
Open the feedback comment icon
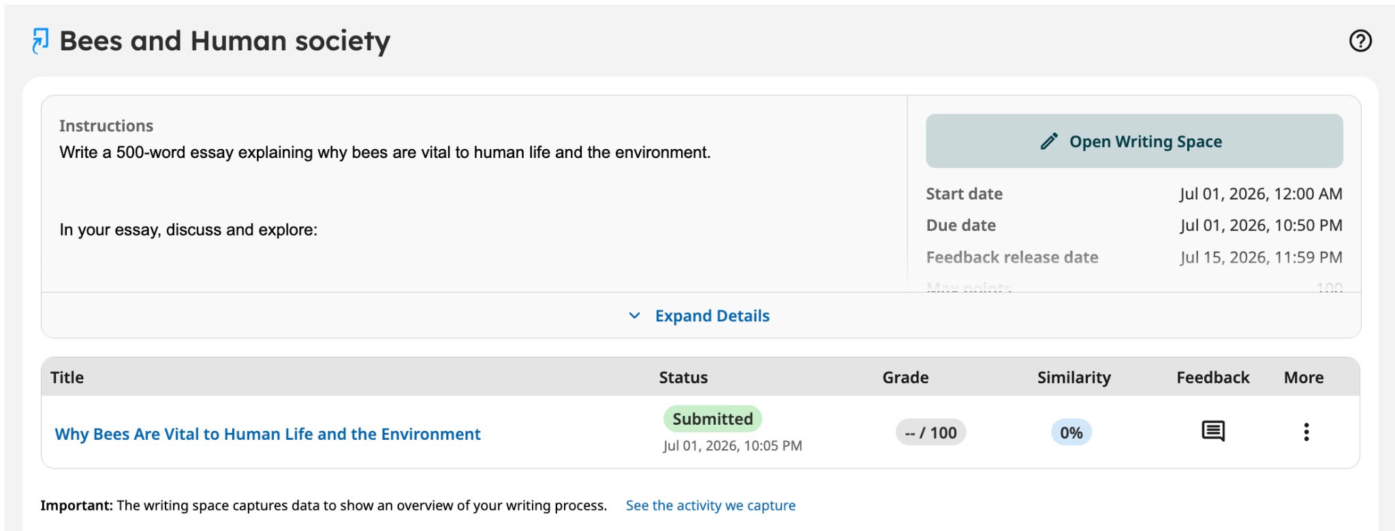[x=1212, y=432]
